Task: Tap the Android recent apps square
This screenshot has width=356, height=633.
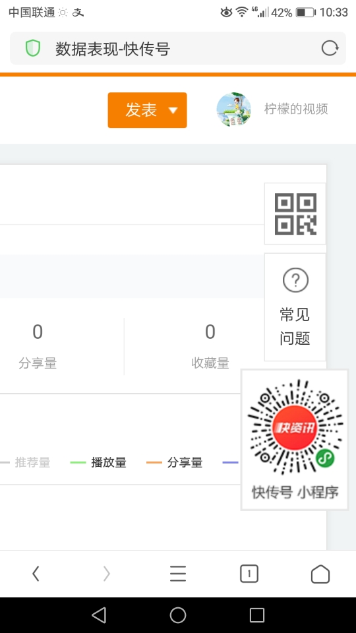Action: (x=257, y=615)
